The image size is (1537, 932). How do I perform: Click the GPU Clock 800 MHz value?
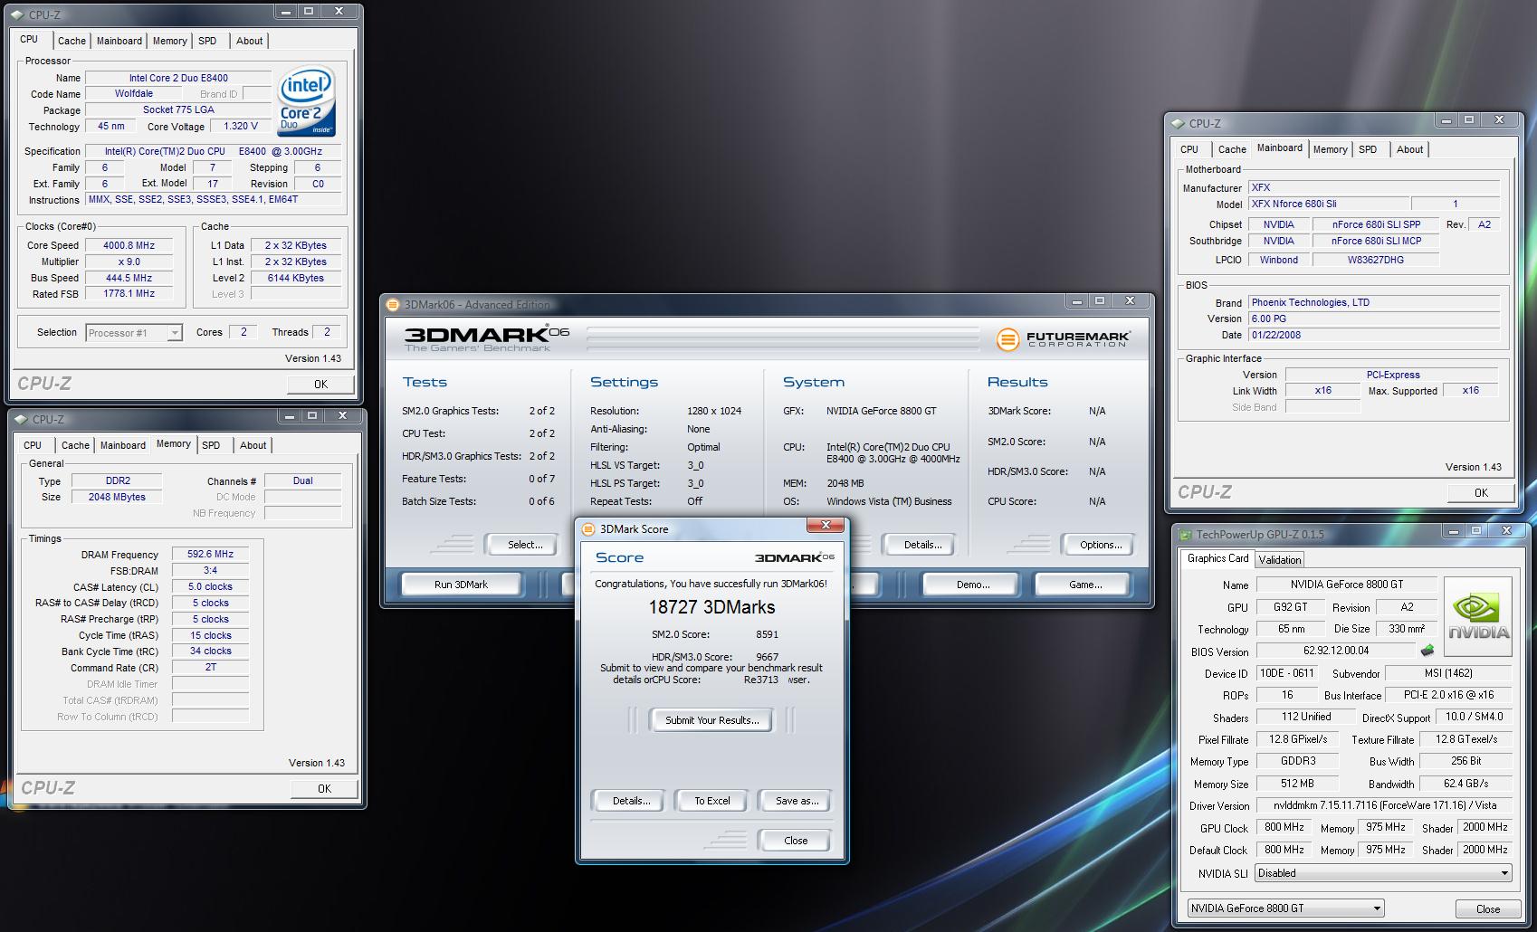tap(1284, 827)
